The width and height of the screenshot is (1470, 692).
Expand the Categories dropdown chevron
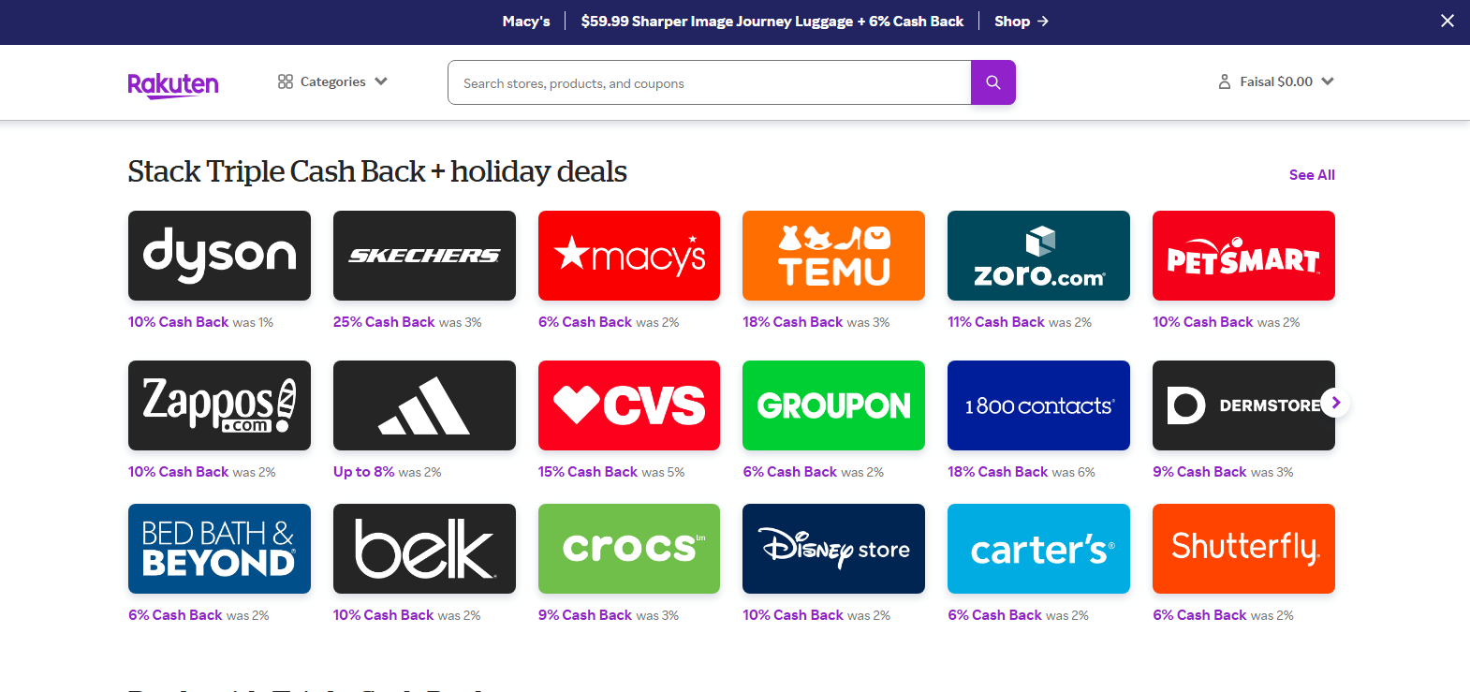[x=381, y=81]
